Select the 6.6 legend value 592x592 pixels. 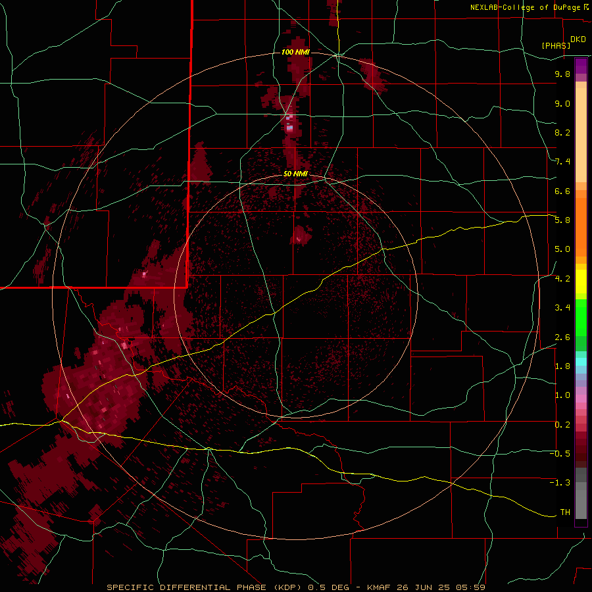pos(562,191)
